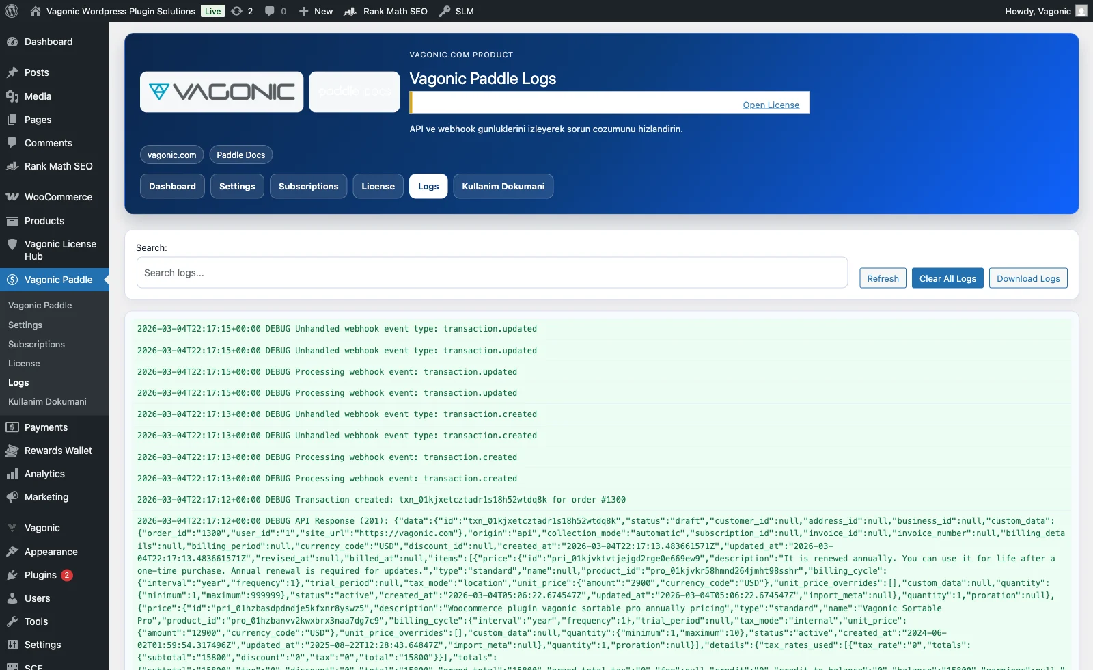Open the comments bubble icon in admin bar
The height and width of the screenshot is (670, 1093).
pyautogui.click(x=270, y=11)
